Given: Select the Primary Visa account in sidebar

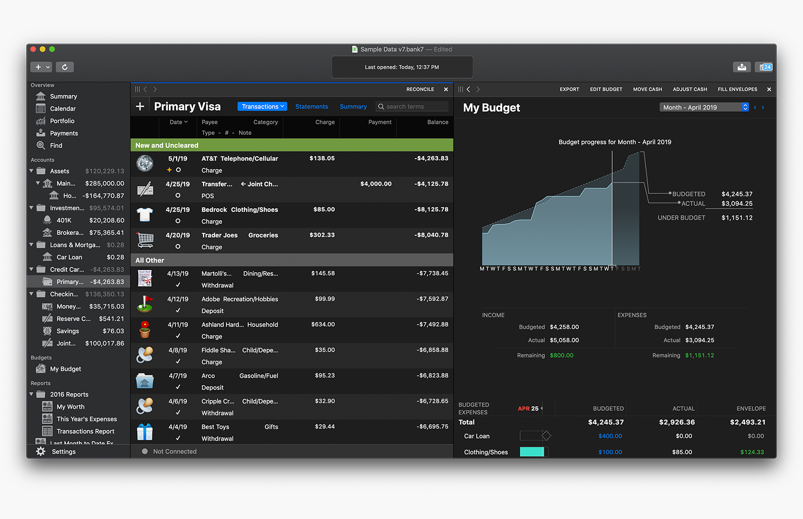Looking at the screenshot, I should pos(78,282).
